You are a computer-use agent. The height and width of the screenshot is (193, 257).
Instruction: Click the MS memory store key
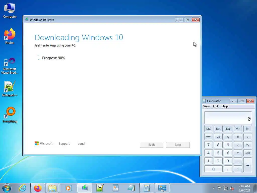coord(228,129)
